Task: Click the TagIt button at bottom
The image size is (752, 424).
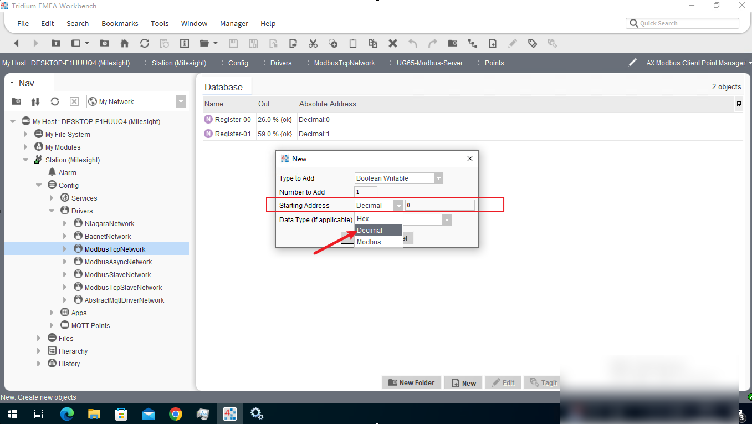Action: [x=543, y=382]
